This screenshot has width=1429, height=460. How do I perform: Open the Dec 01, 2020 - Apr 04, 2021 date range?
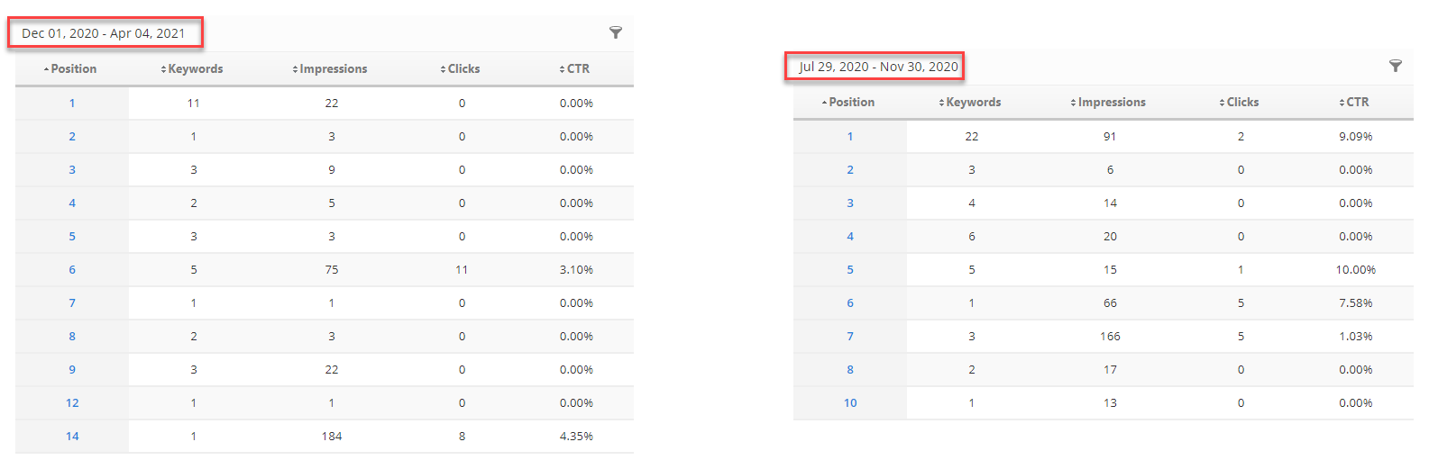104,33
